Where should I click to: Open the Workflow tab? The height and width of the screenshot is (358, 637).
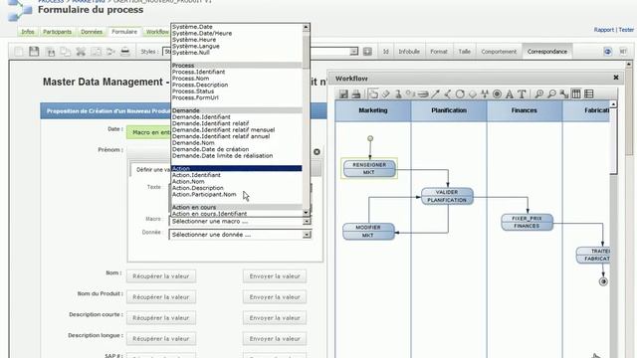pyautogui.click(x=157, y=32)
